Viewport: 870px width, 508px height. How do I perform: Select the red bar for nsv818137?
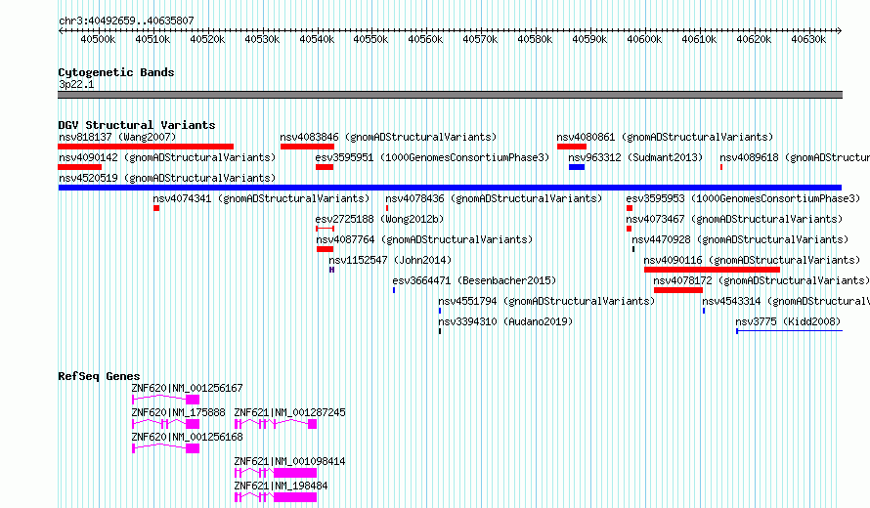(x=146, y=147)
